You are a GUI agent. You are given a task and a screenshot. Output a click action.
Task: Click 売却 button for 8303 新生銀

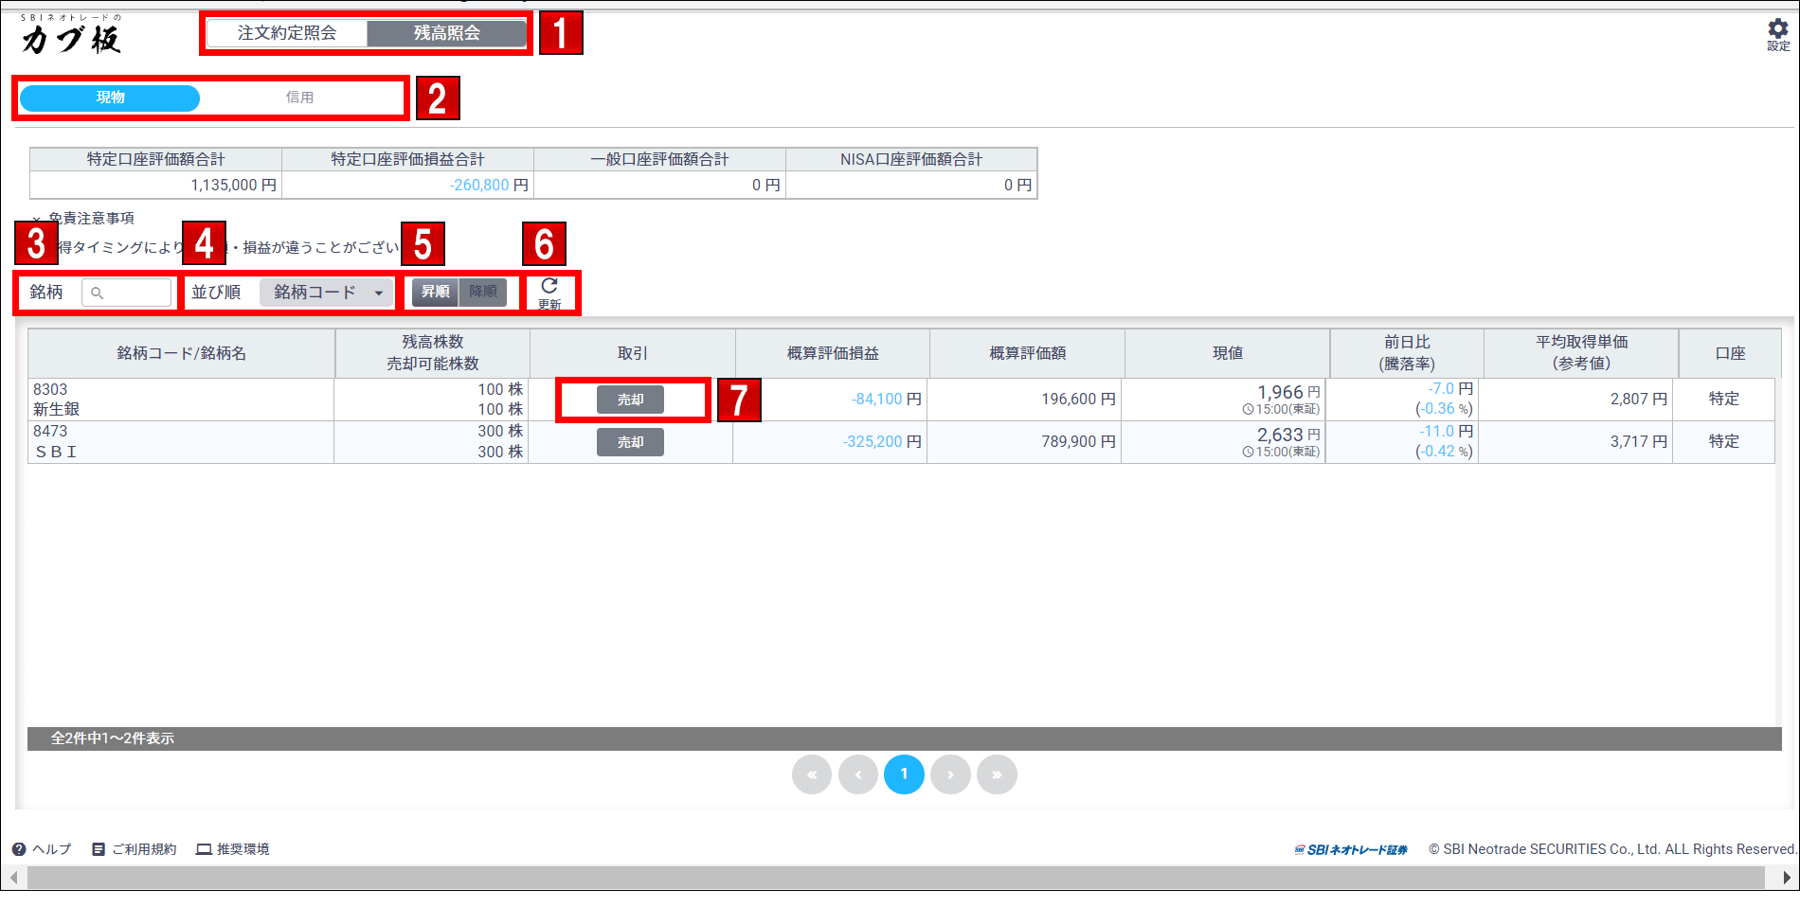630,400
